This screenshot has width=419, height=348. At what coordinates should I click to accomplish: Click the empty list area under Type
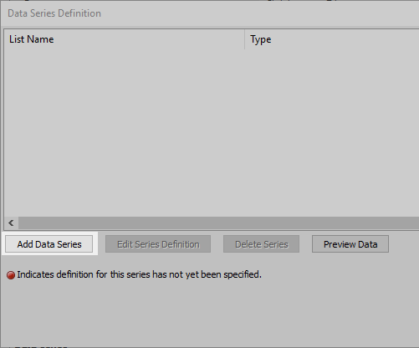point(332,133)
